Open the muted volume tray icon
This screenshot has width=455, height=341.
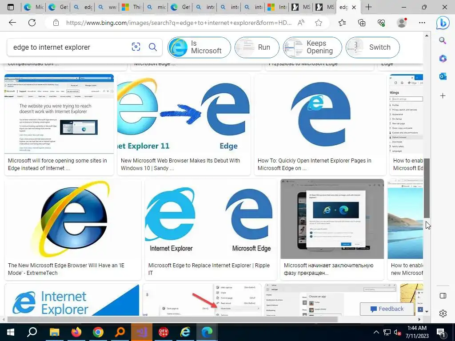397,332
